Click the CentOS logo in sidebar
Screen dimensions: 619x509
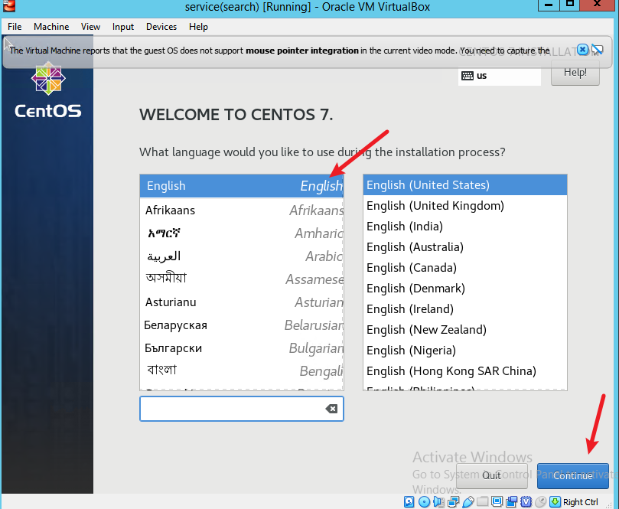pos(48,90)
